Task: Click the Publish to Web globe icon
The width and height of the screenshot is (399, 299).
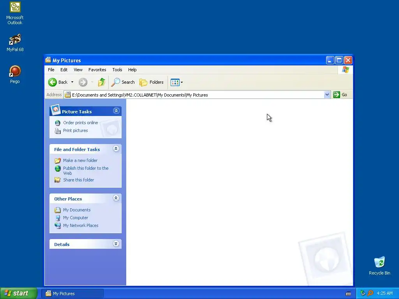Action: [x=58, y=168]
